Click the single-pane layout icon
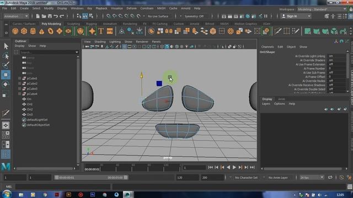This screenshot has height=198, width=353. coord(6,125)
